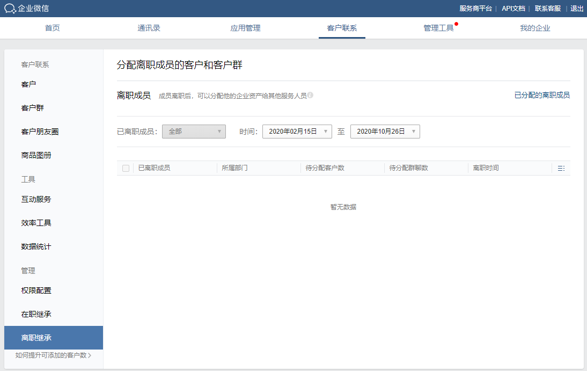This screenshot has width=587, height=371.
Task: Open the start date 2020年02月15日 dropdown
Action: [x=297, y=132]
